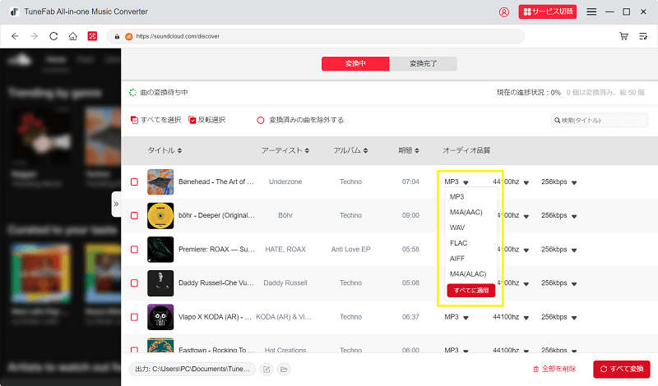Click the search magnifier icon
The height and width of the screenshot is (386, 658).
pos(558,120)
